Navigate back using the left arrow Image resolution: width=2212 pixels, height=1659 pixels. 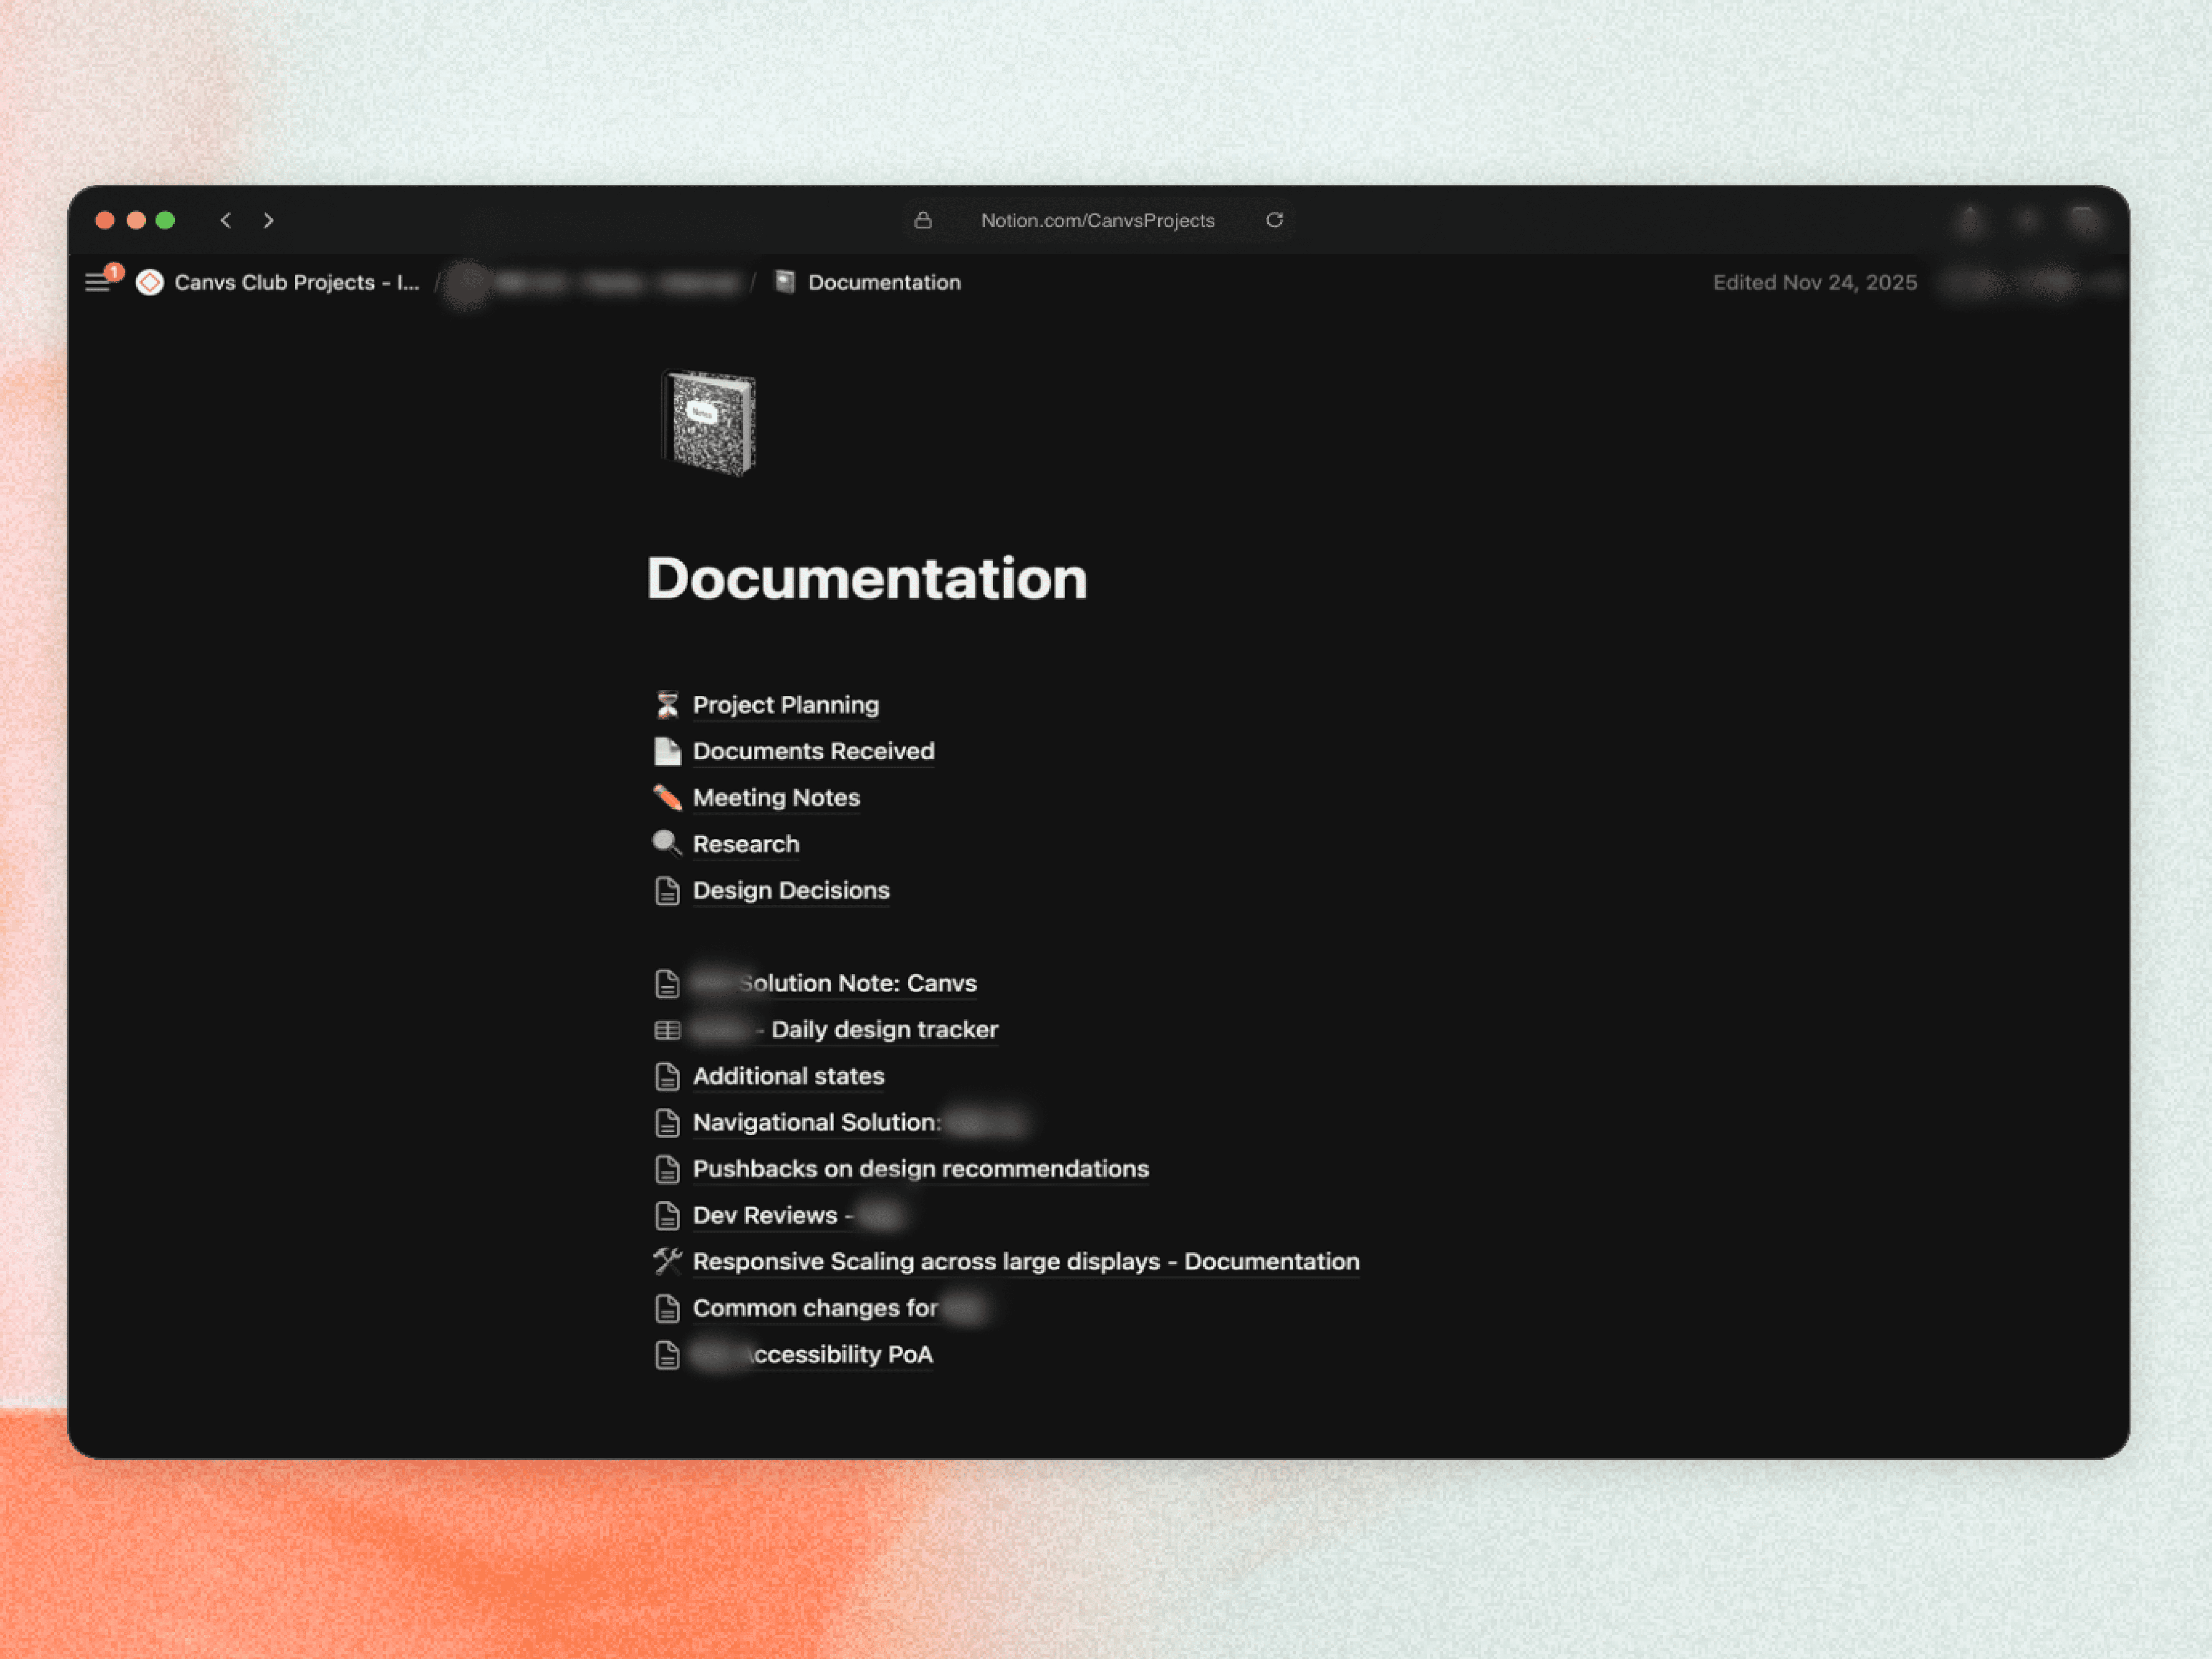(226, 220)
